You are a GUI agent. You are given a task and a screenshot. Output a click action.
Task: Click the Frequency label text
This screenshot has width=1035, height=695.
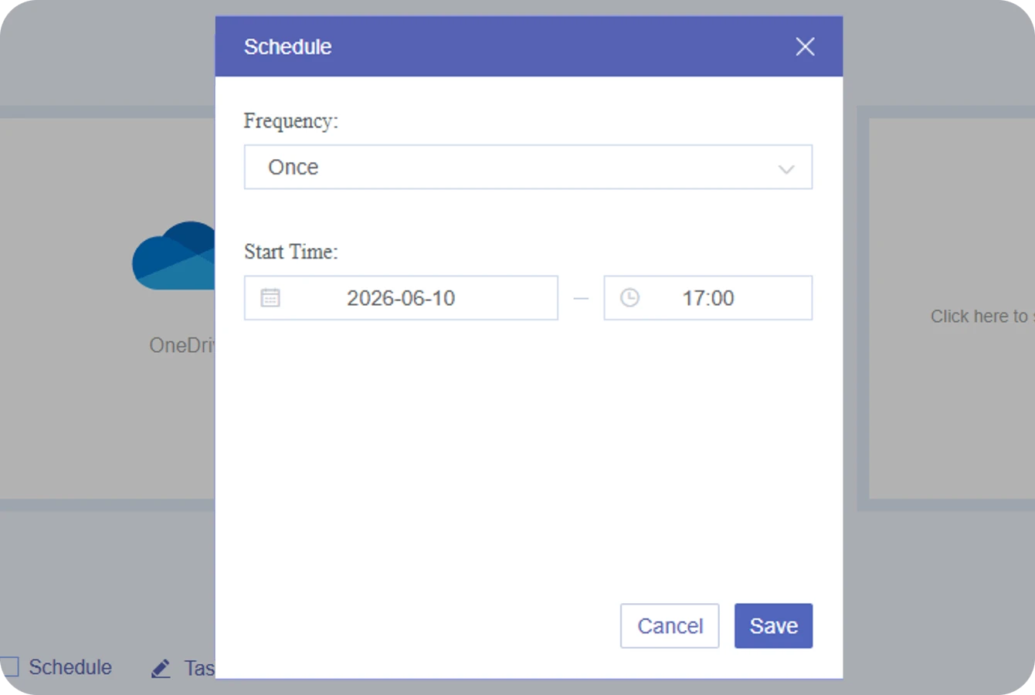coord(291,121)
